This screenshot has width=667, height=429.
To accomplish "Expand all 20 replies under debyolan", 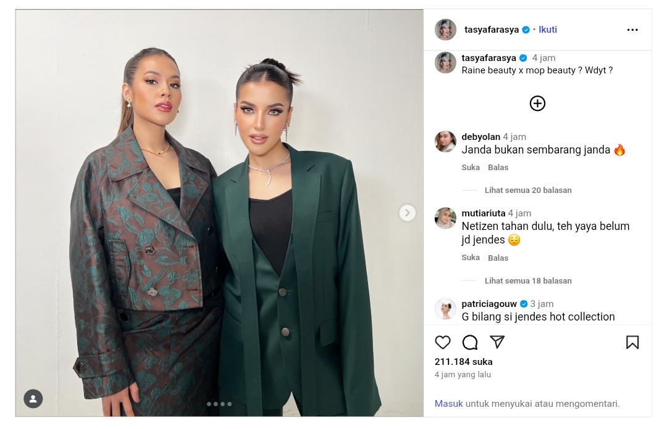I will click(x=528, y=190).
